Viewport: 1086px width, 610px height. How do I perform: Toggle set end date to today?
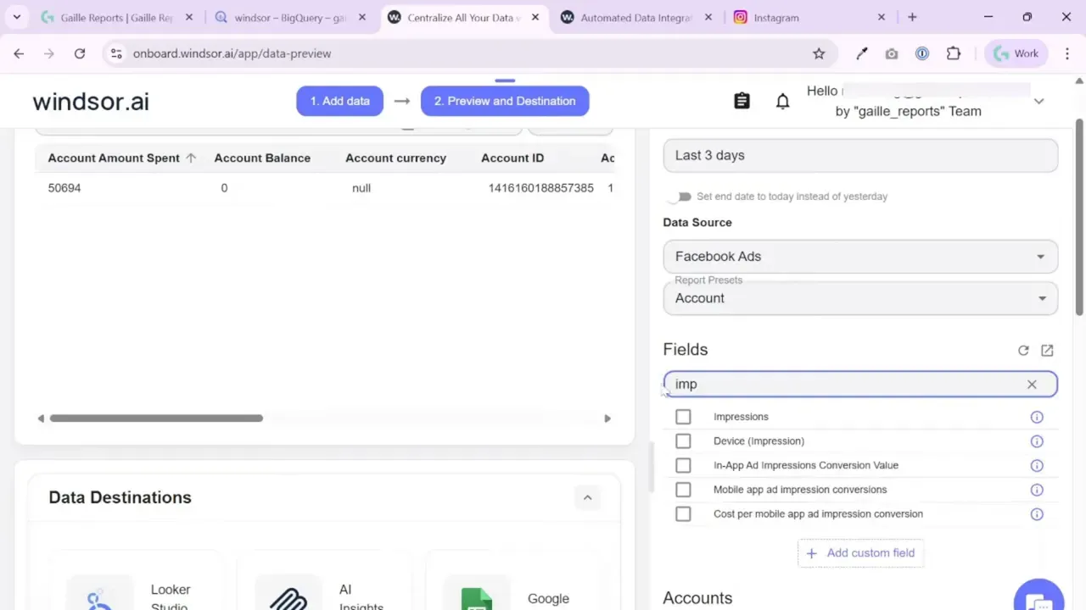(680, 197)
